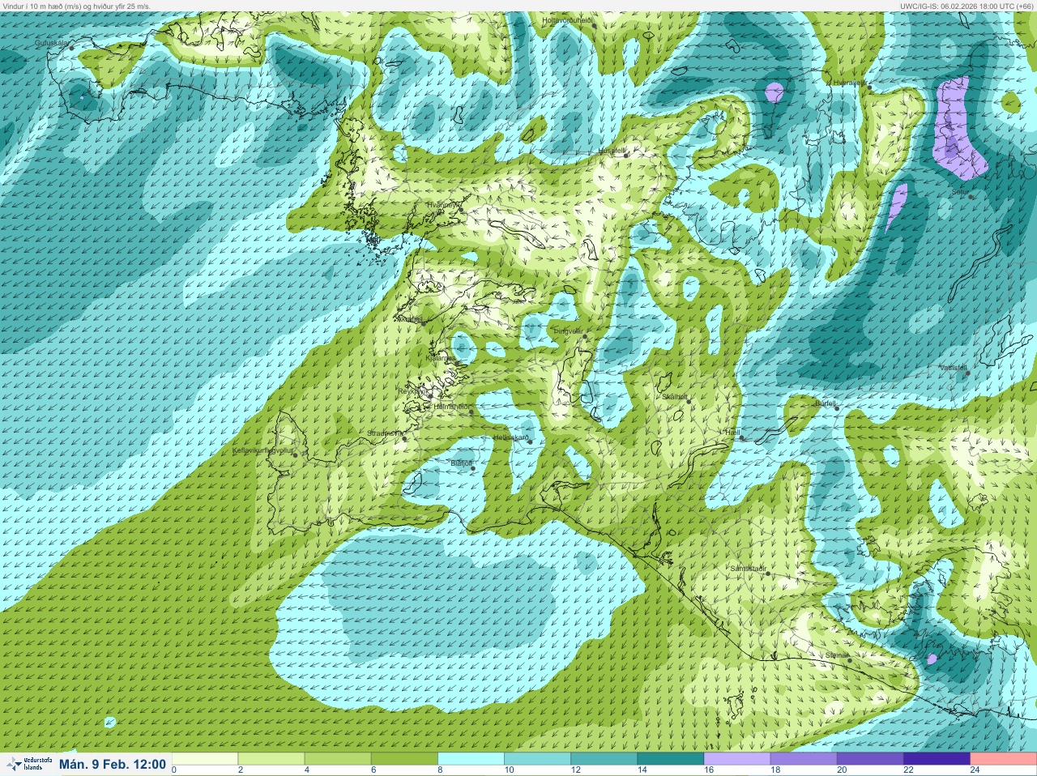Click the Bláfjöll station label
Viewport: 1037px width, 776px height.
pyautogui.click(x=461, y=463)
